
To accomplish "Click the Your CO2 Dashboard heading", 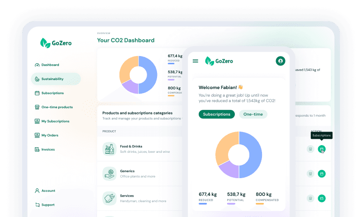I will coord(126,40).
